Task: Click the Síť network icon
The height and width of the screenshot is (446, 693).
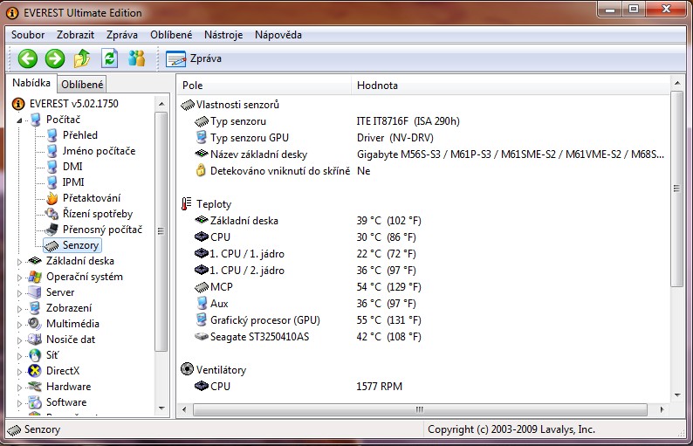Action: 35,355
